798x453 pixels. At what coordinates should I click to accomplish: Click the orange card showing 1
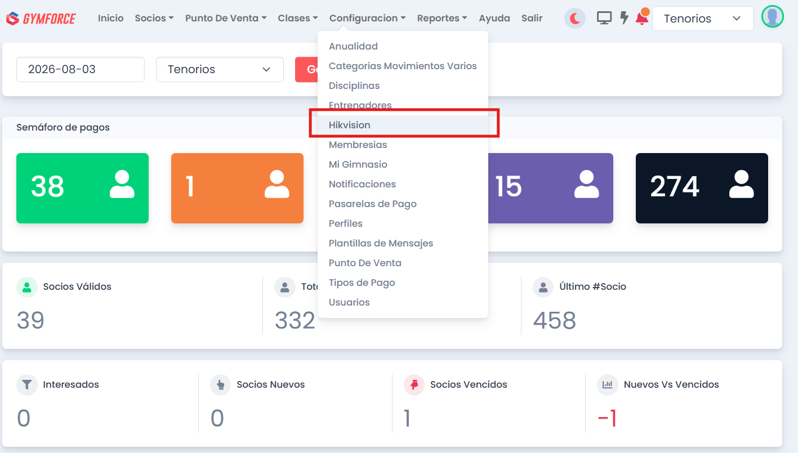(x=237, y=188)
